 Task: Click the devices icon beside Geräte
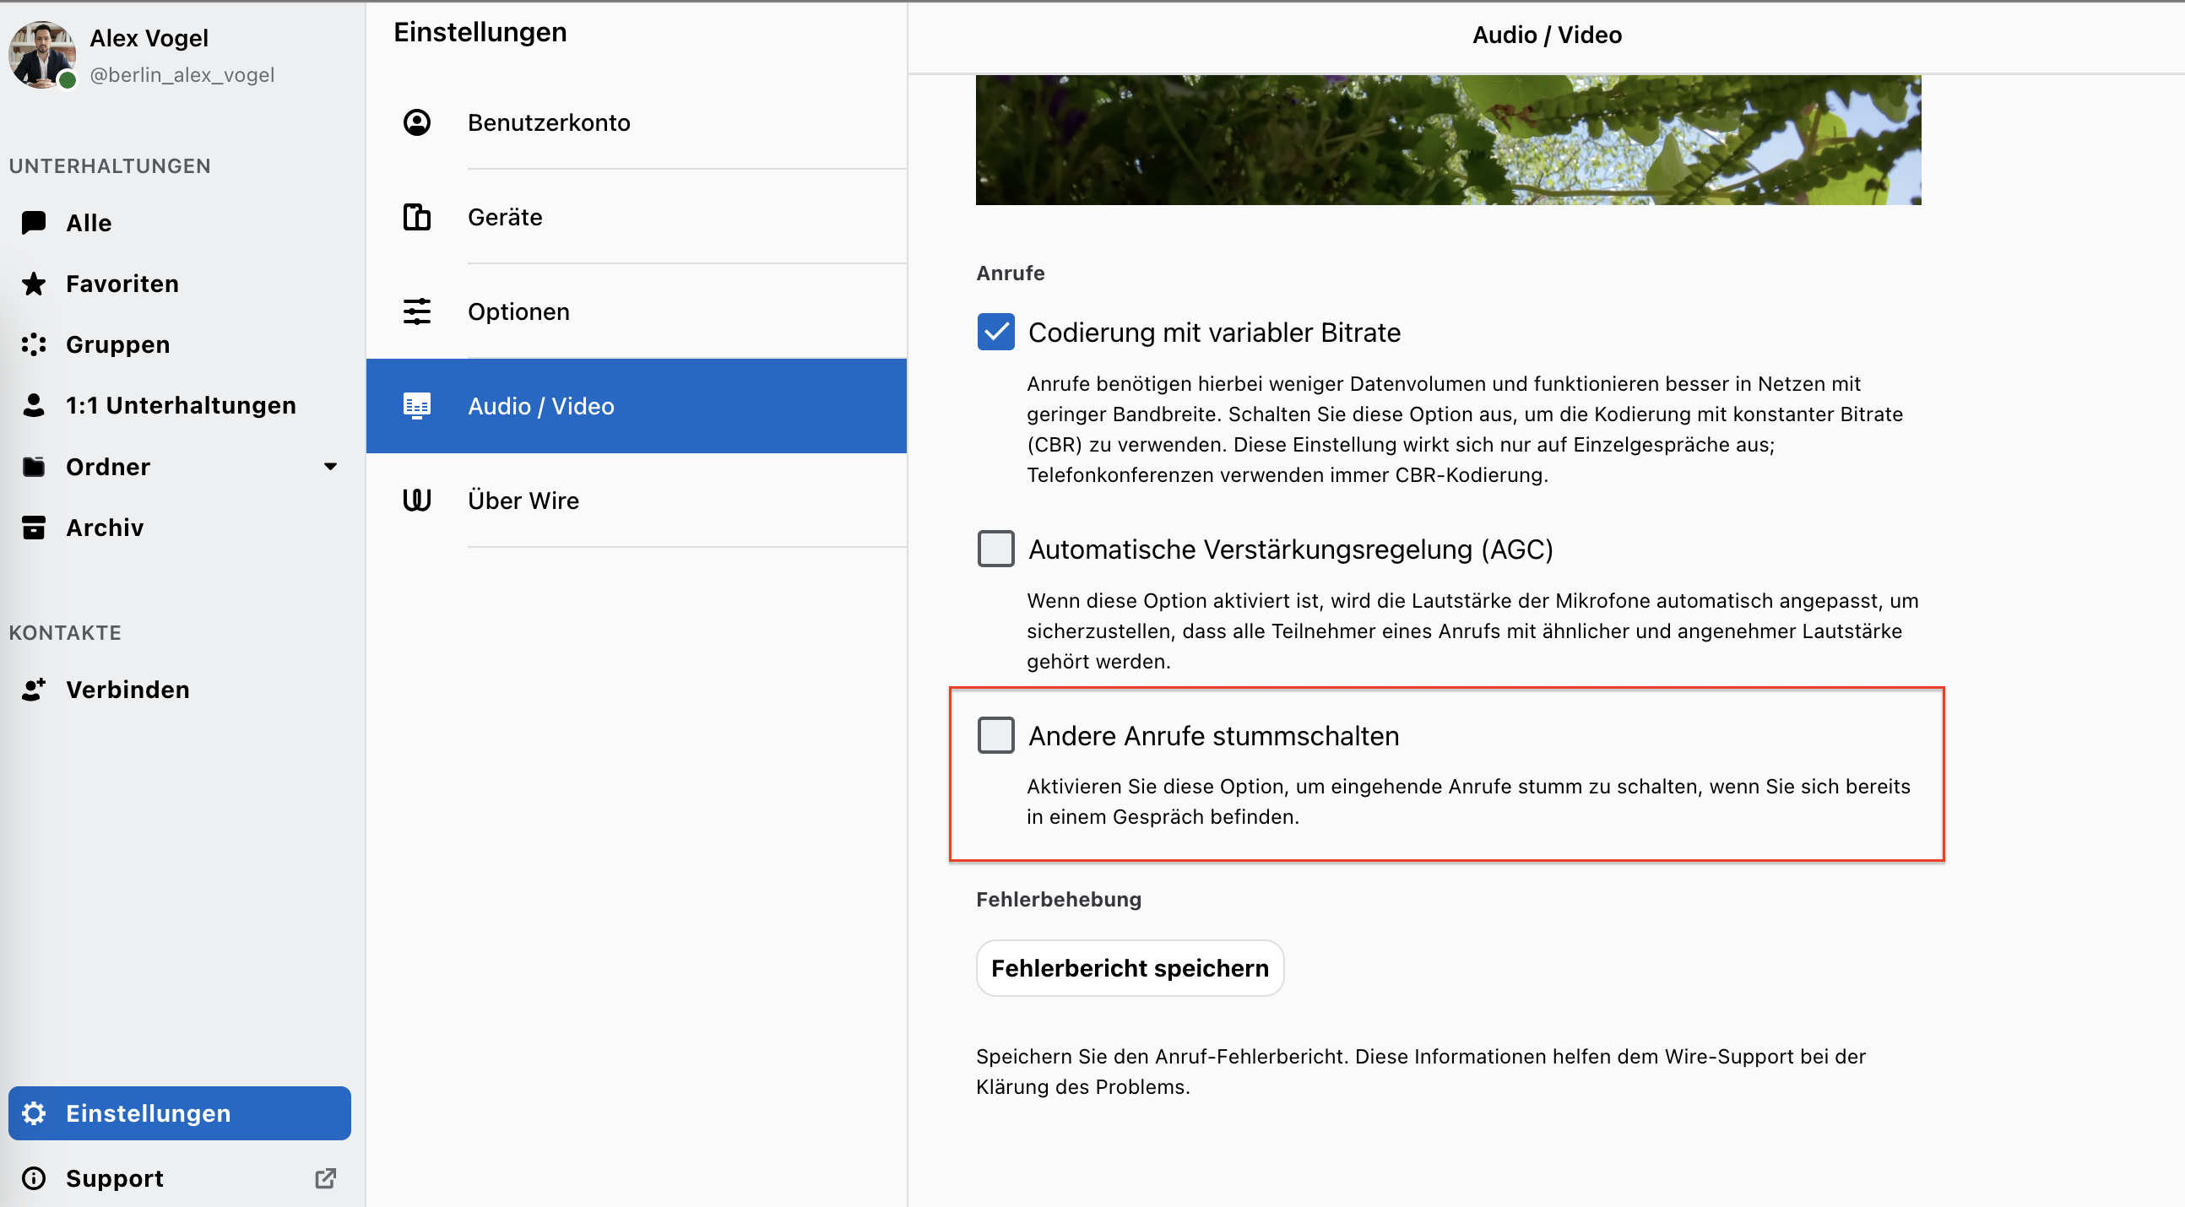click(x=416, y=217)
